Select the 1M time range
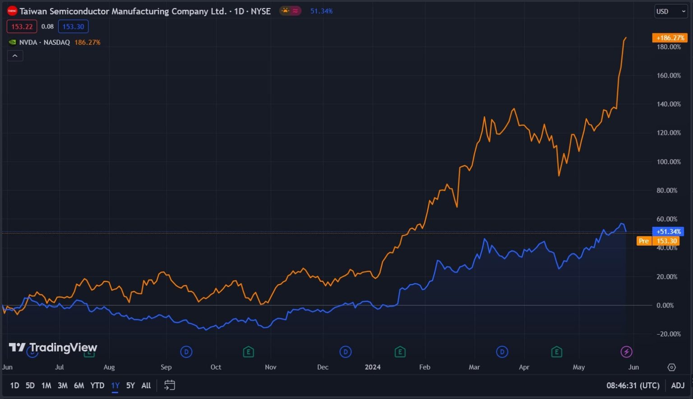 pyautogui.click(x=46, y=385)
